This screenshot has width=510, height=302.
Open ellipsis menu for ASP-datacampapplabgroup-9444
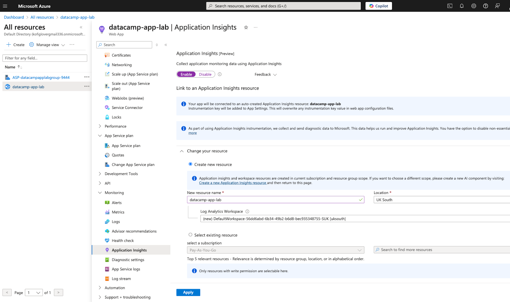(x=87, y=77)
